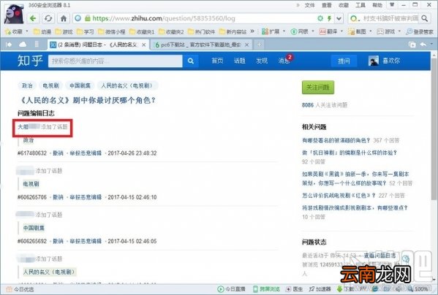Click the blue 提问 button

pyautogui.click(x=344, y=61)
